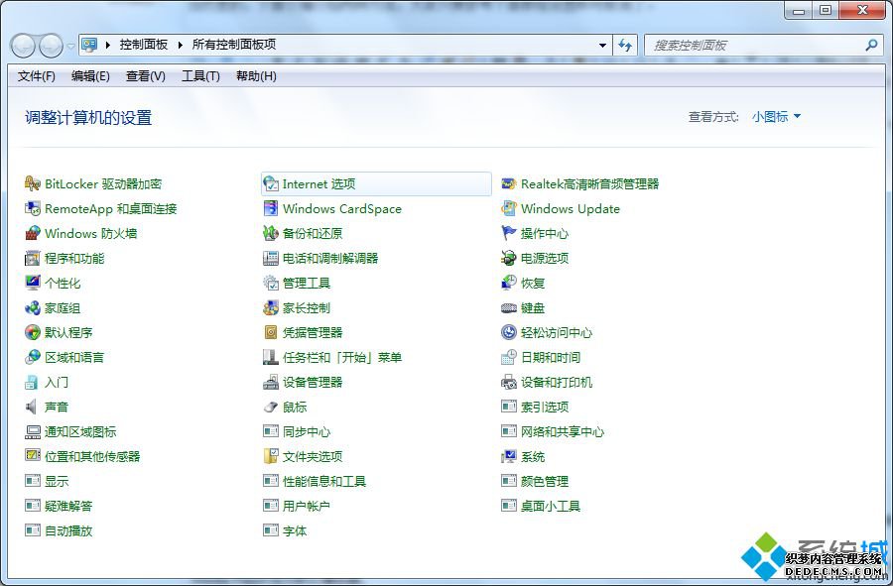Click the 备份和还原 icon

click(271, 233)
